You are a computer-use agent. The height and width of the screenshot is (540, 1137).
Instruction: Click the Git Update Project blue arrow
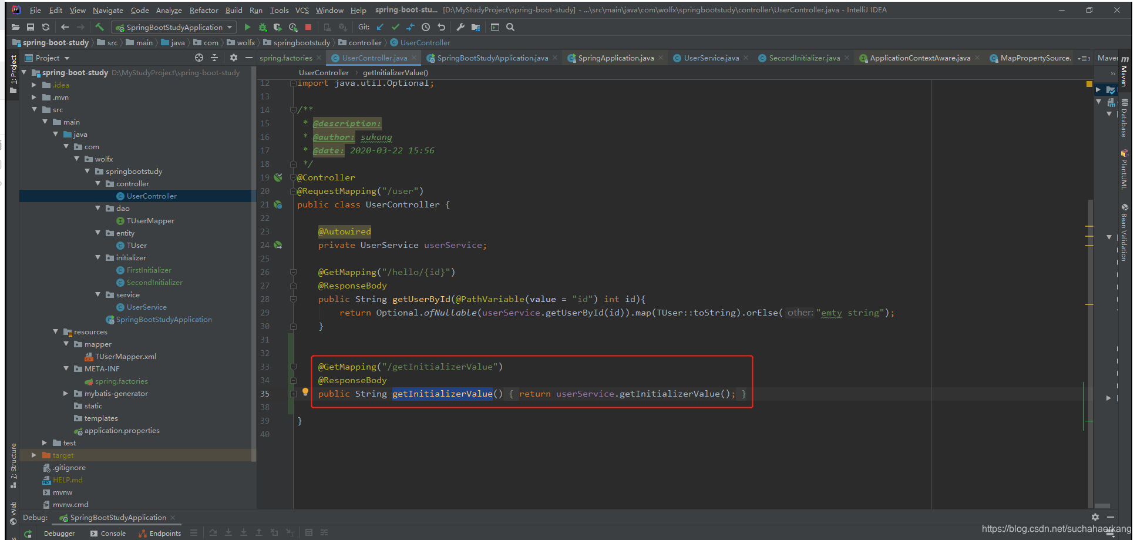(380, 27)
